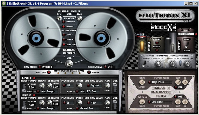199x115 pixels.
Task: Toggle the Line 2 filter ON LED
Action: [x=175, y=97]
